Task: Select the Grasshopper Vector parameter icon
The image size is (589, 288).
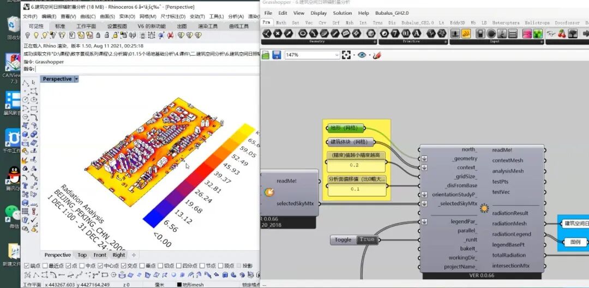Action: 289,33
